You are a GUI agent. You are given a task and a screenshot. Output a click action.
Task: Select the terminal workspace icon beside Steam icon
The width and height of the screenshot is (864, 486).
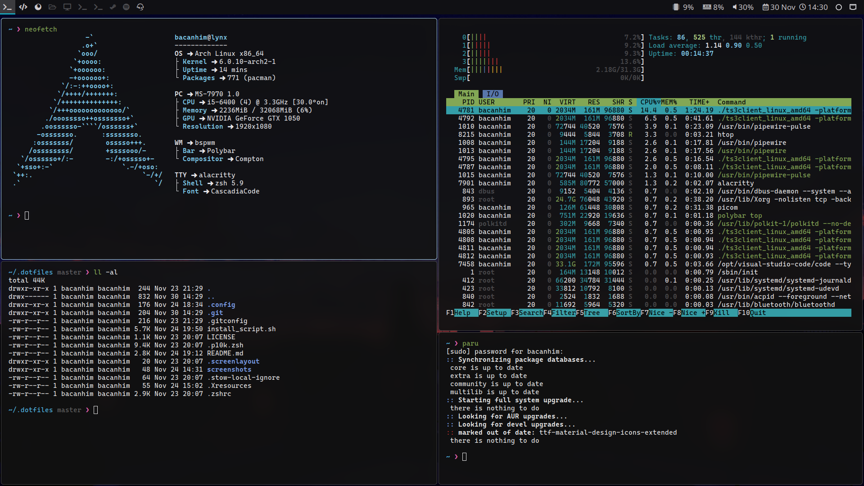[x=98, y=7]
